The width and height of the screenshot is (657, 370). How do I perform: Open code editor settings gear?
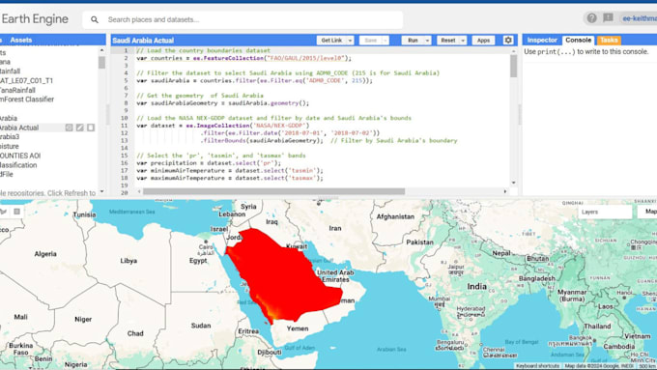508,40
